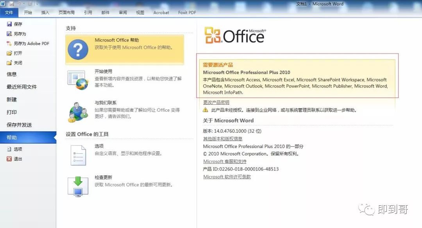
Task: Open the Page Layout (页面布局) tab
Action: 66,12
